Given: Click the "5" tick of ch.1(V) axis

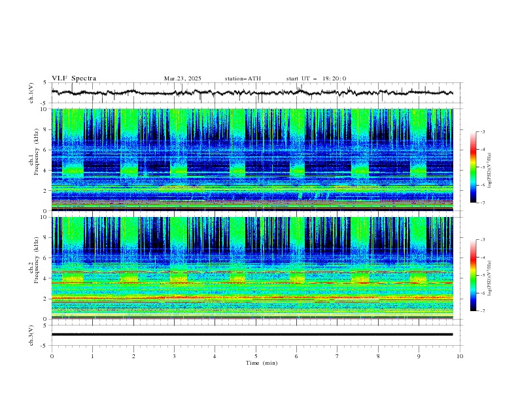Looking at the screenshot, I should (46, 83).
